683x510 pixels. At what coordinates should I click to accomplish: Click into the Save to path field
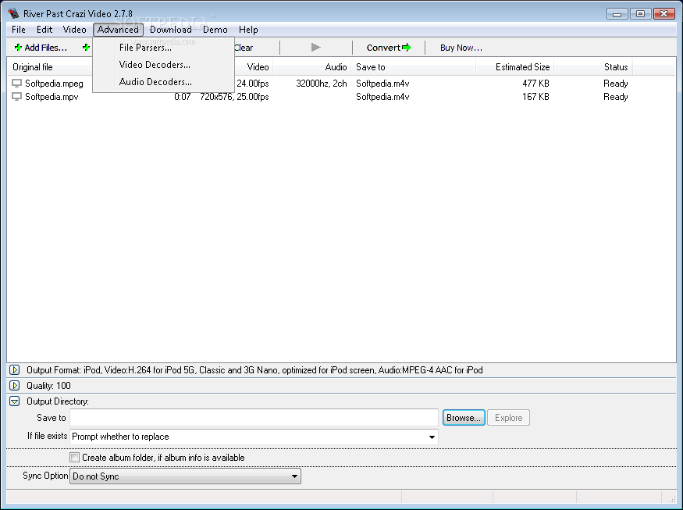(x=254, y=418)
